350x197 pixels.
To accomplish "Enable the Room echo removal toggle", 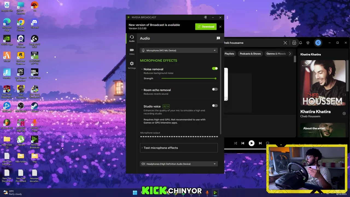I will click(x=215, y=89).
